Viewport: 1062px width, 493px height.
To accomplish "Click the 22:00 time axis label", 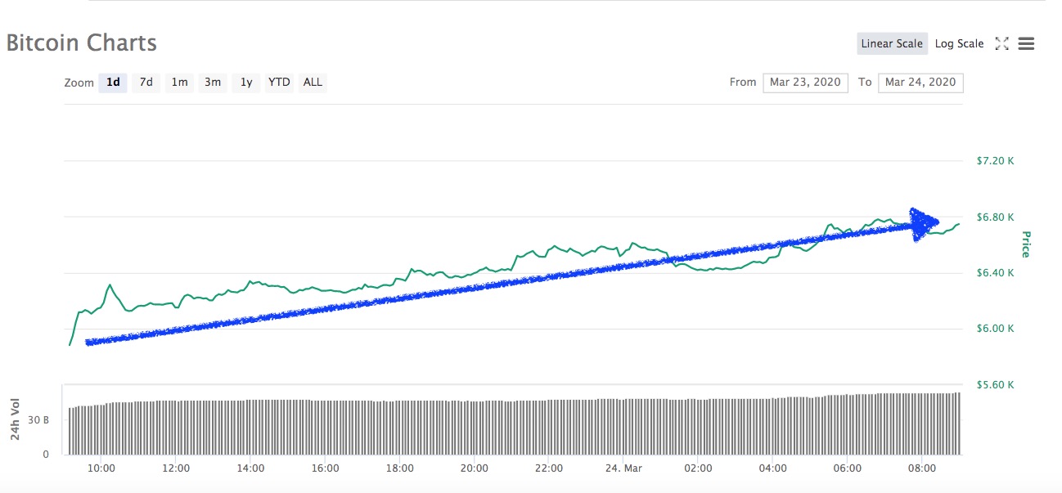I will [548, 468].
